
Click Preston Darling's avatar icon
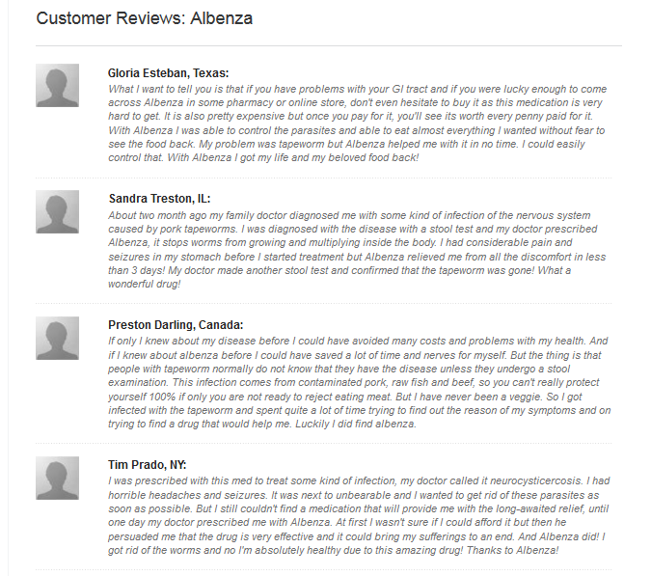coord(57,338)
